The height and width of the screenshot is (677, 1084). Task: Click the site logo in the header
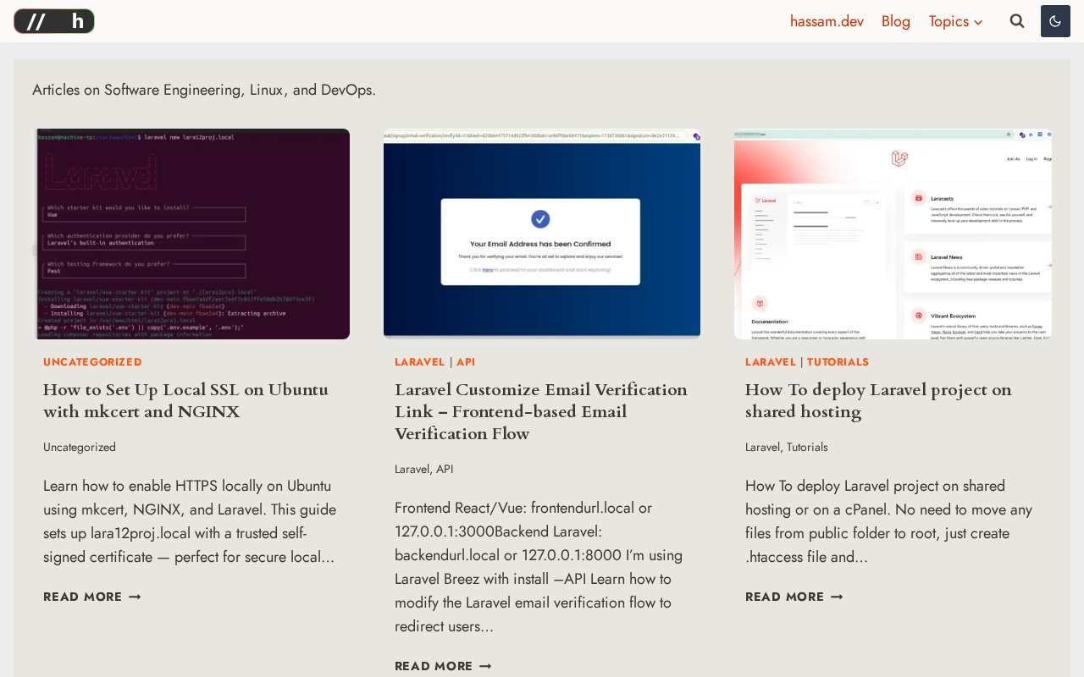[x=54, y=21]
